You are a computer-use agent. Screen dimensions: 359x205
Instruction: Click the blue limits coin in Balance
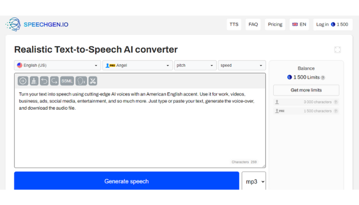(x=289, y=77)
